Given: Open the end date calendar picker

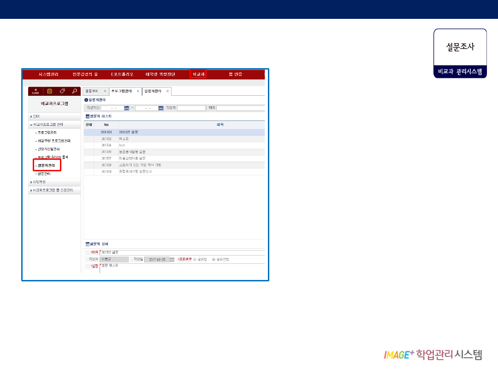Looking at the screenshot, I should point(161,108).
